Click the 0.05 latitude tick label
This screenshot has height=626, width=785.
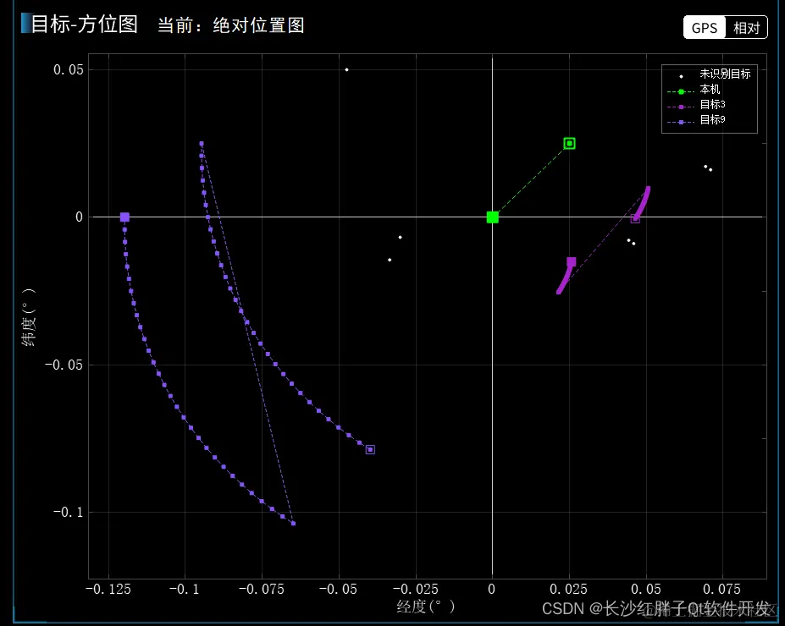pyautogui.click(x=68, y=69)
